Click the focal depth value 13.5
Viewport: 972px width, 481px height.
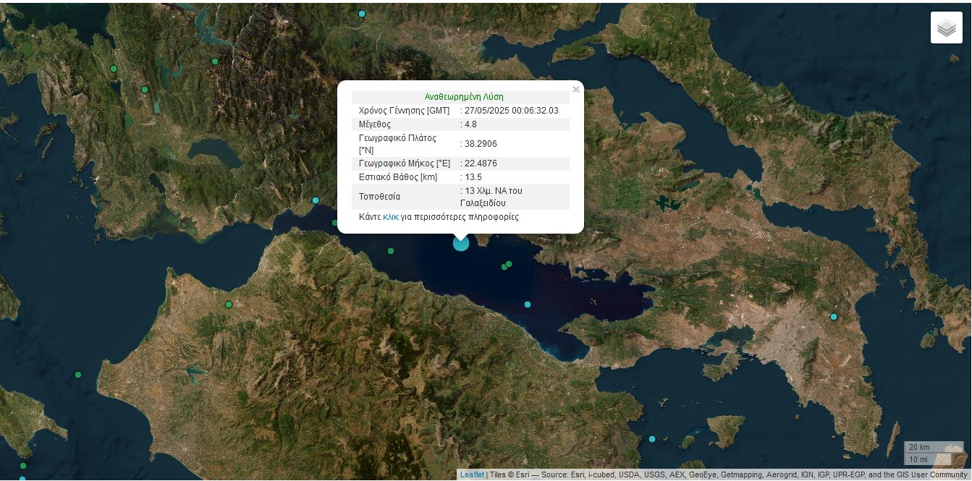(473, 177)
